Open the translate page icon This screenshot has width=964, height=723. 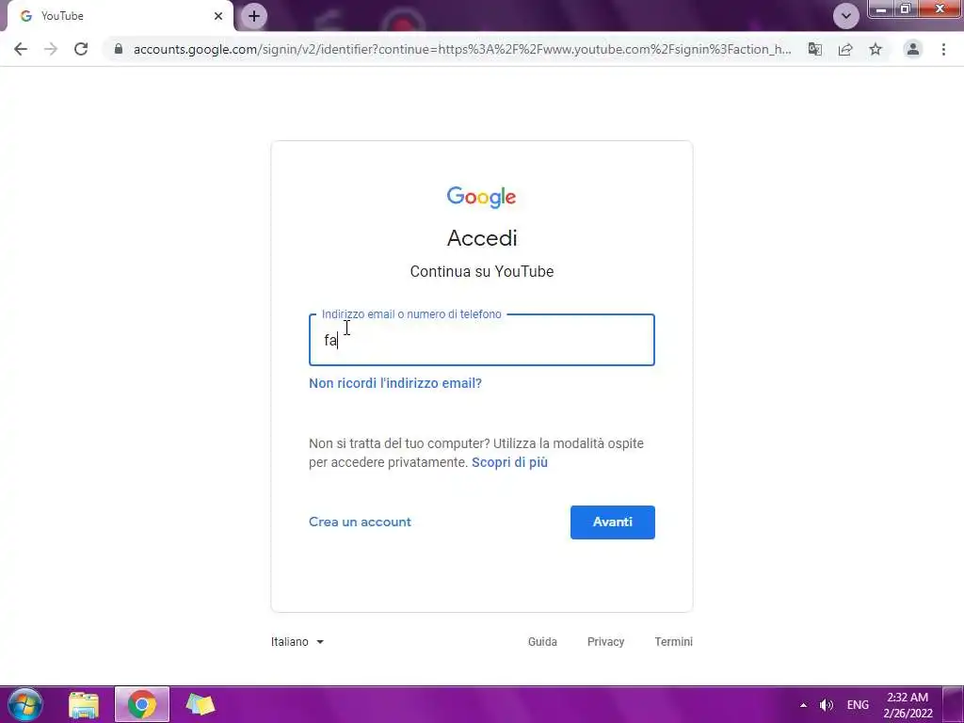(814, 49)
